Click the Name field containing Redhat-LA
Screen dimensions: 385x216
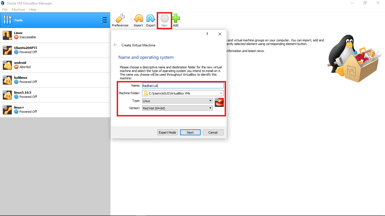pos(183,86)
